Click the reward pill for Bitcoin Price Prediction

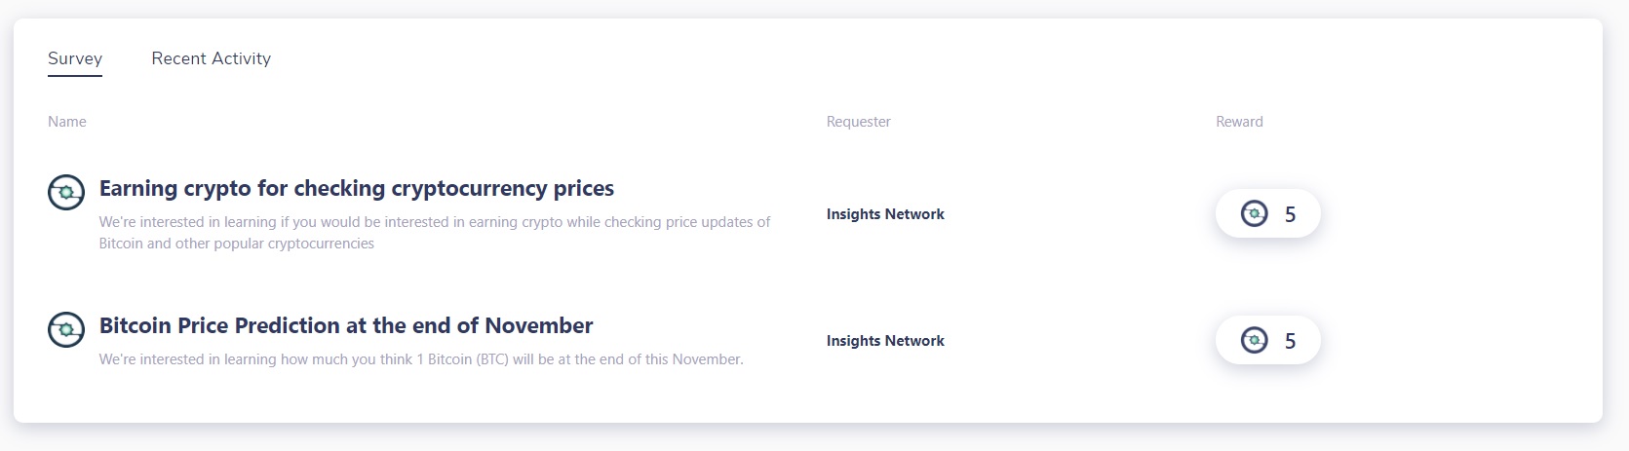pos(1268,340)
